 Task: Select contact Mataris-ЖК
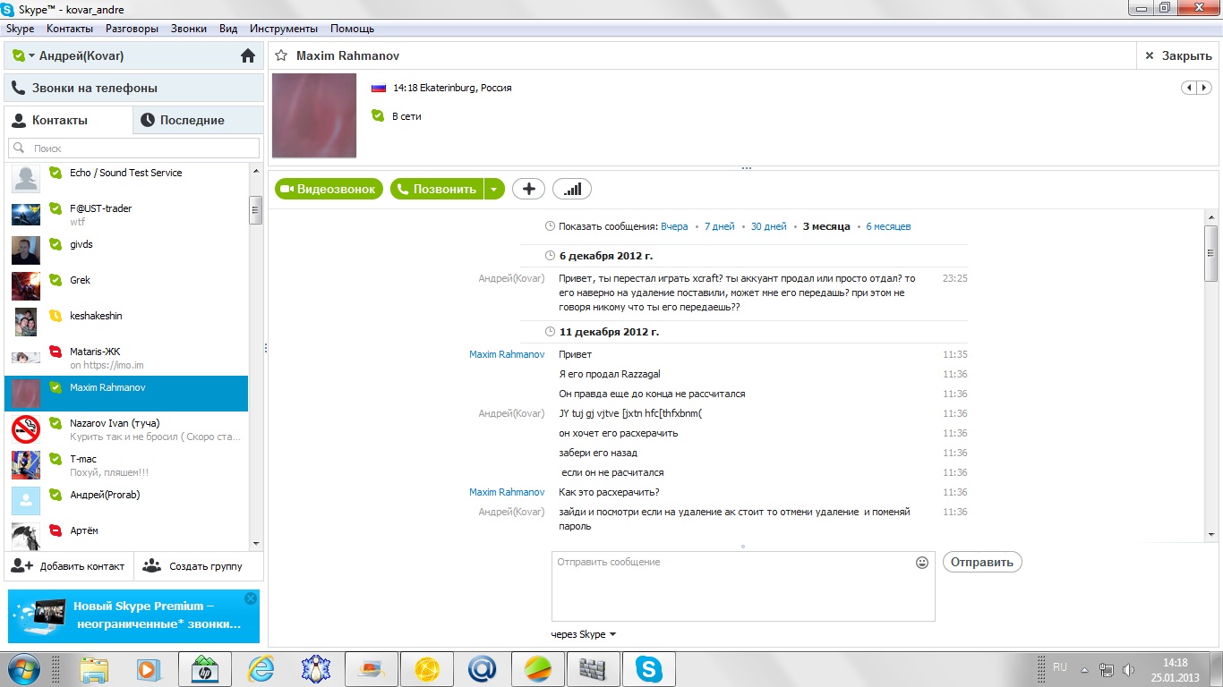coord(126,358)
